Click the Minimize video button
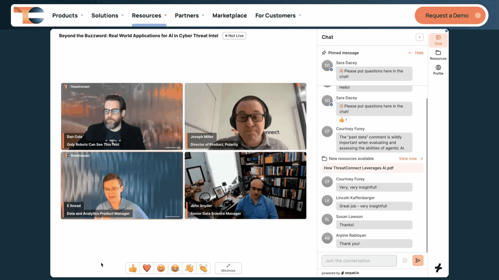499x280 pixels. click(x=228, y=268)
